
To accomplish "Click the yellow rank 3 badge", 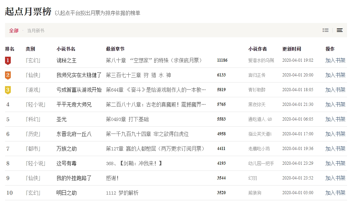I will (x=8, y=90).
